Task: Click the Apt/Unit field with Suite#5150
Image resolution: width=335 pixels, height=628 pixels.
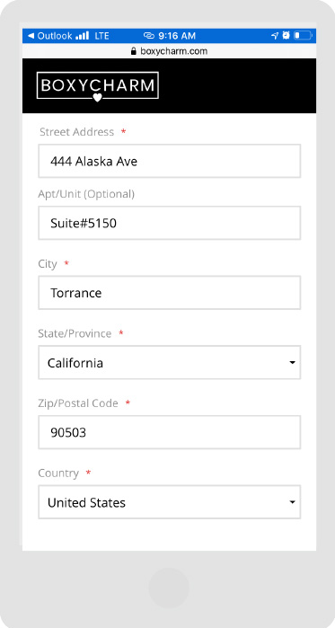Action: [x=170, y=223]
